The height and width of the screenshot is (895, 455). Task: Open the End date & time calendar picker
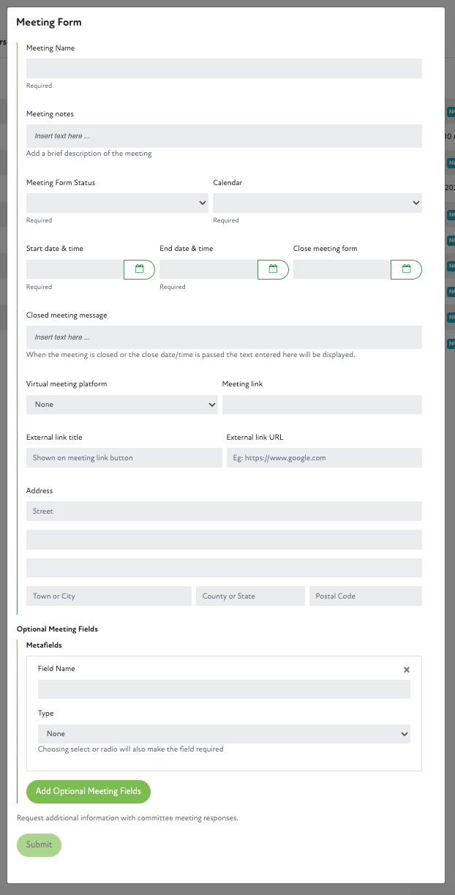[x=273, y=269]
